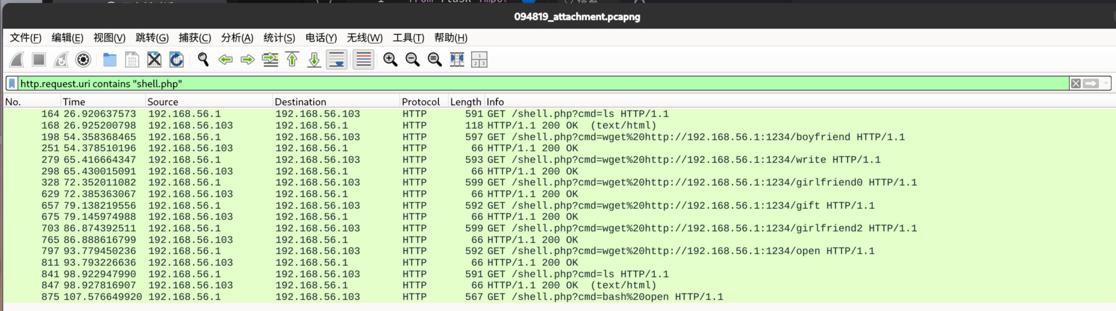Go to next packet right arrow
The width and height of the screenshot is (1116, 311).
(x=248, y=60)
